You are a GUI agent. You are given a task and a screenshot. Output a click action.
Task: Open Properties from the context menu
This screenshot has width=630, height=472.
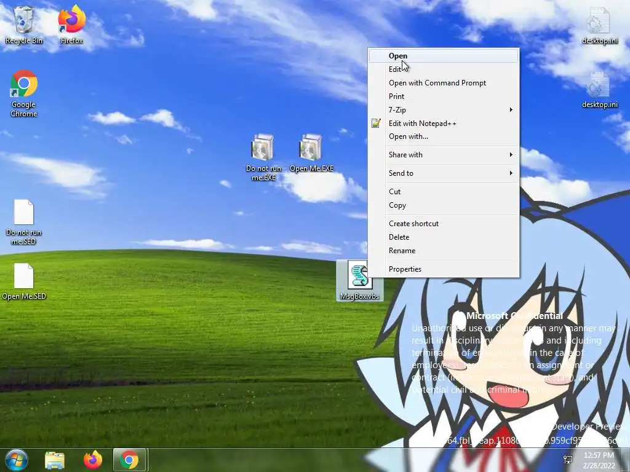[x=444, y=269]
